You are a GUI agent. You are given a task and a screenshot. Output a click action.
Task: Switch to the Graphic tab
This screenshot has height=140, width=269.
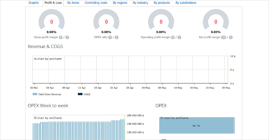[x=34, y=3]
